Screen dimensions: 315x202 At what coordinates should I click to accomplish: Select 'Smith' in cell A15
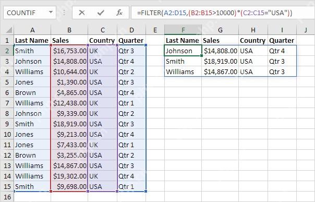32,186
